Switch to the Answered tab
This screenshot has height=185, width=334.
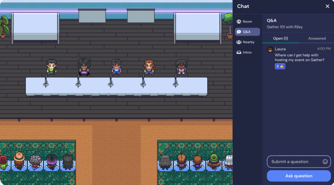pyautogui.click(x=317, y=38)
